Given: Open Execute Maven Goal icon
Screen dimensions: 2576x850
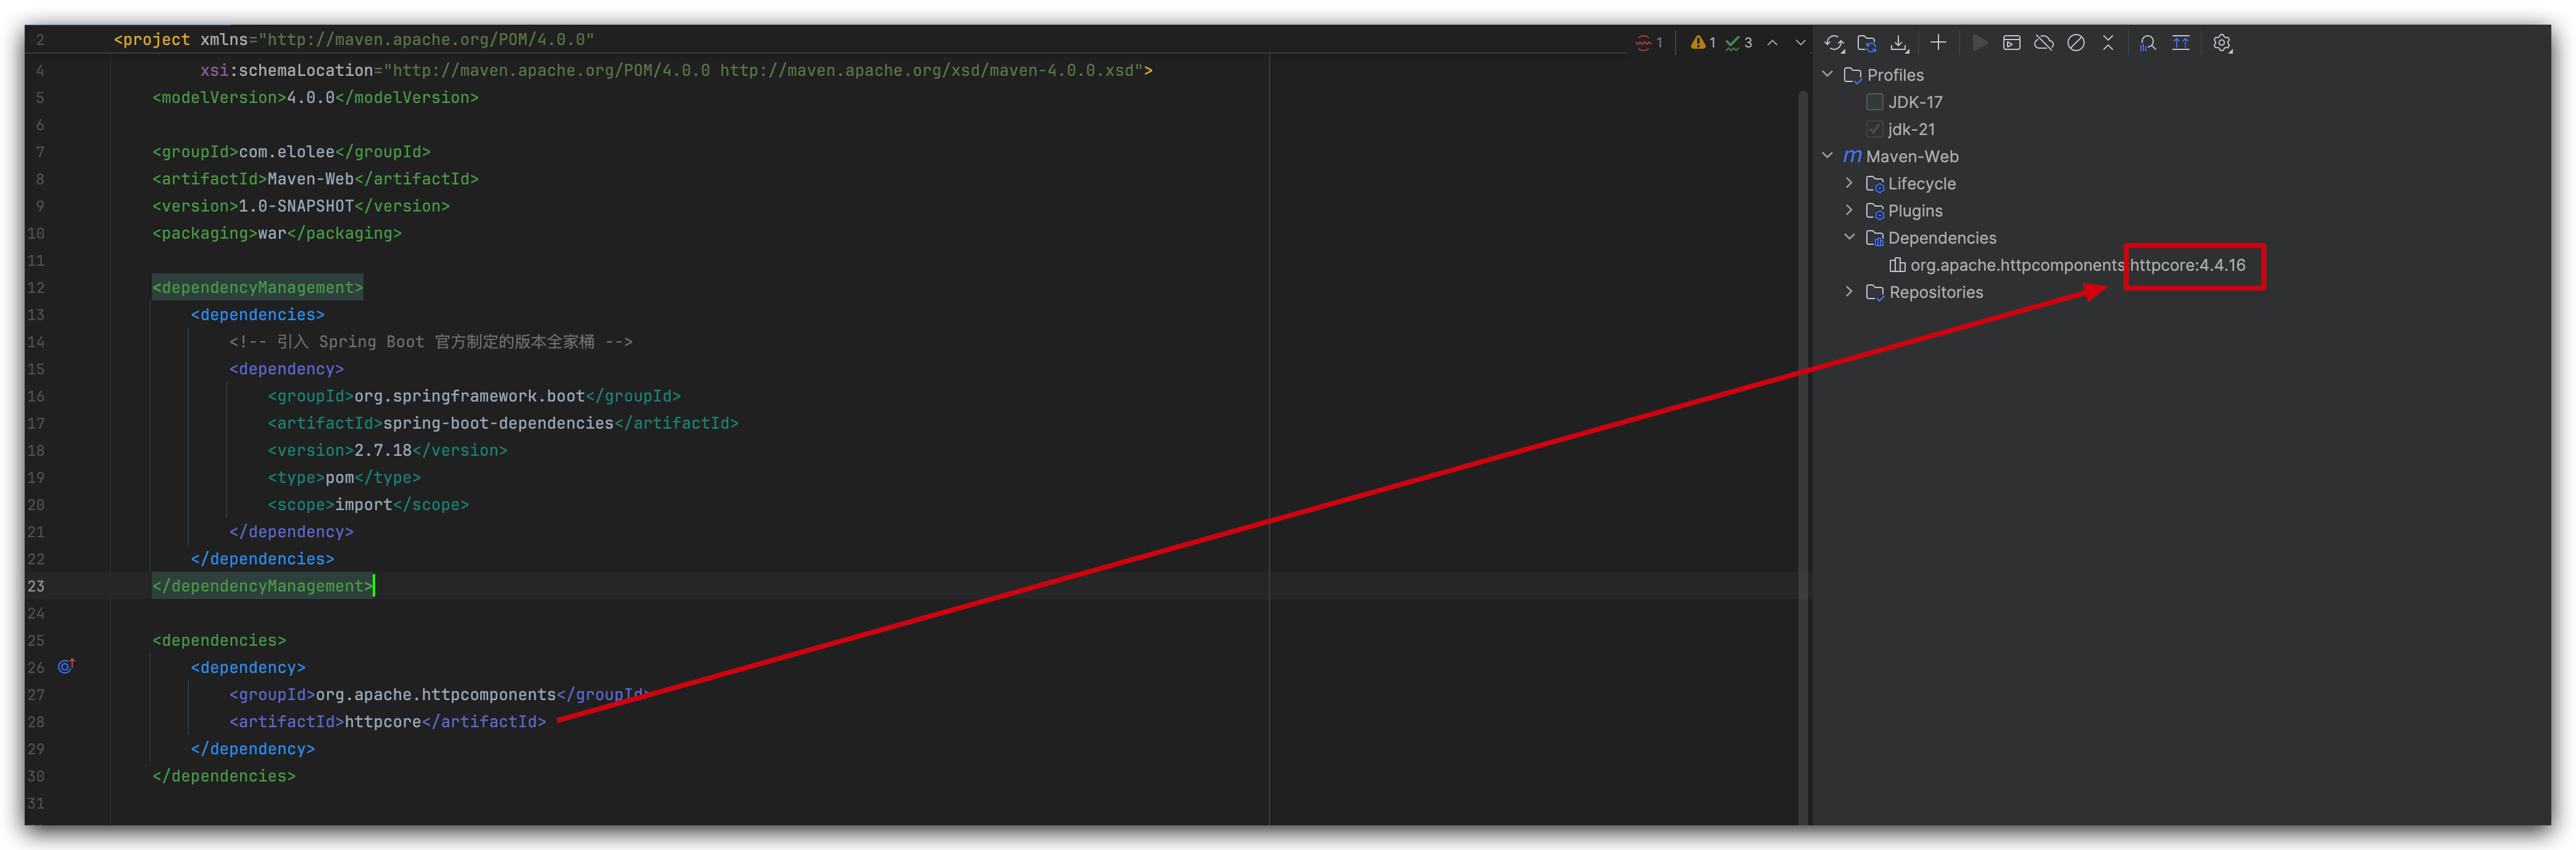Looking at the screenshot, I should coord(2012,42).
